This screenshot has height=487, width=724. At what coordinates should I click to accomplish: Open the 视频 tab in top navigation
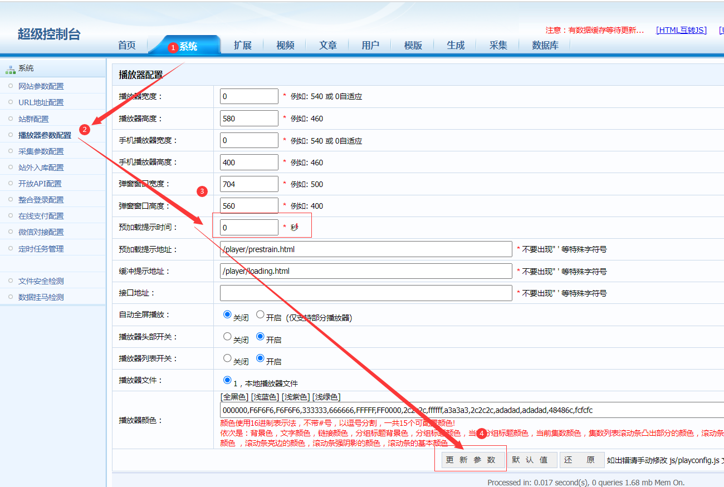coord(285,46)
